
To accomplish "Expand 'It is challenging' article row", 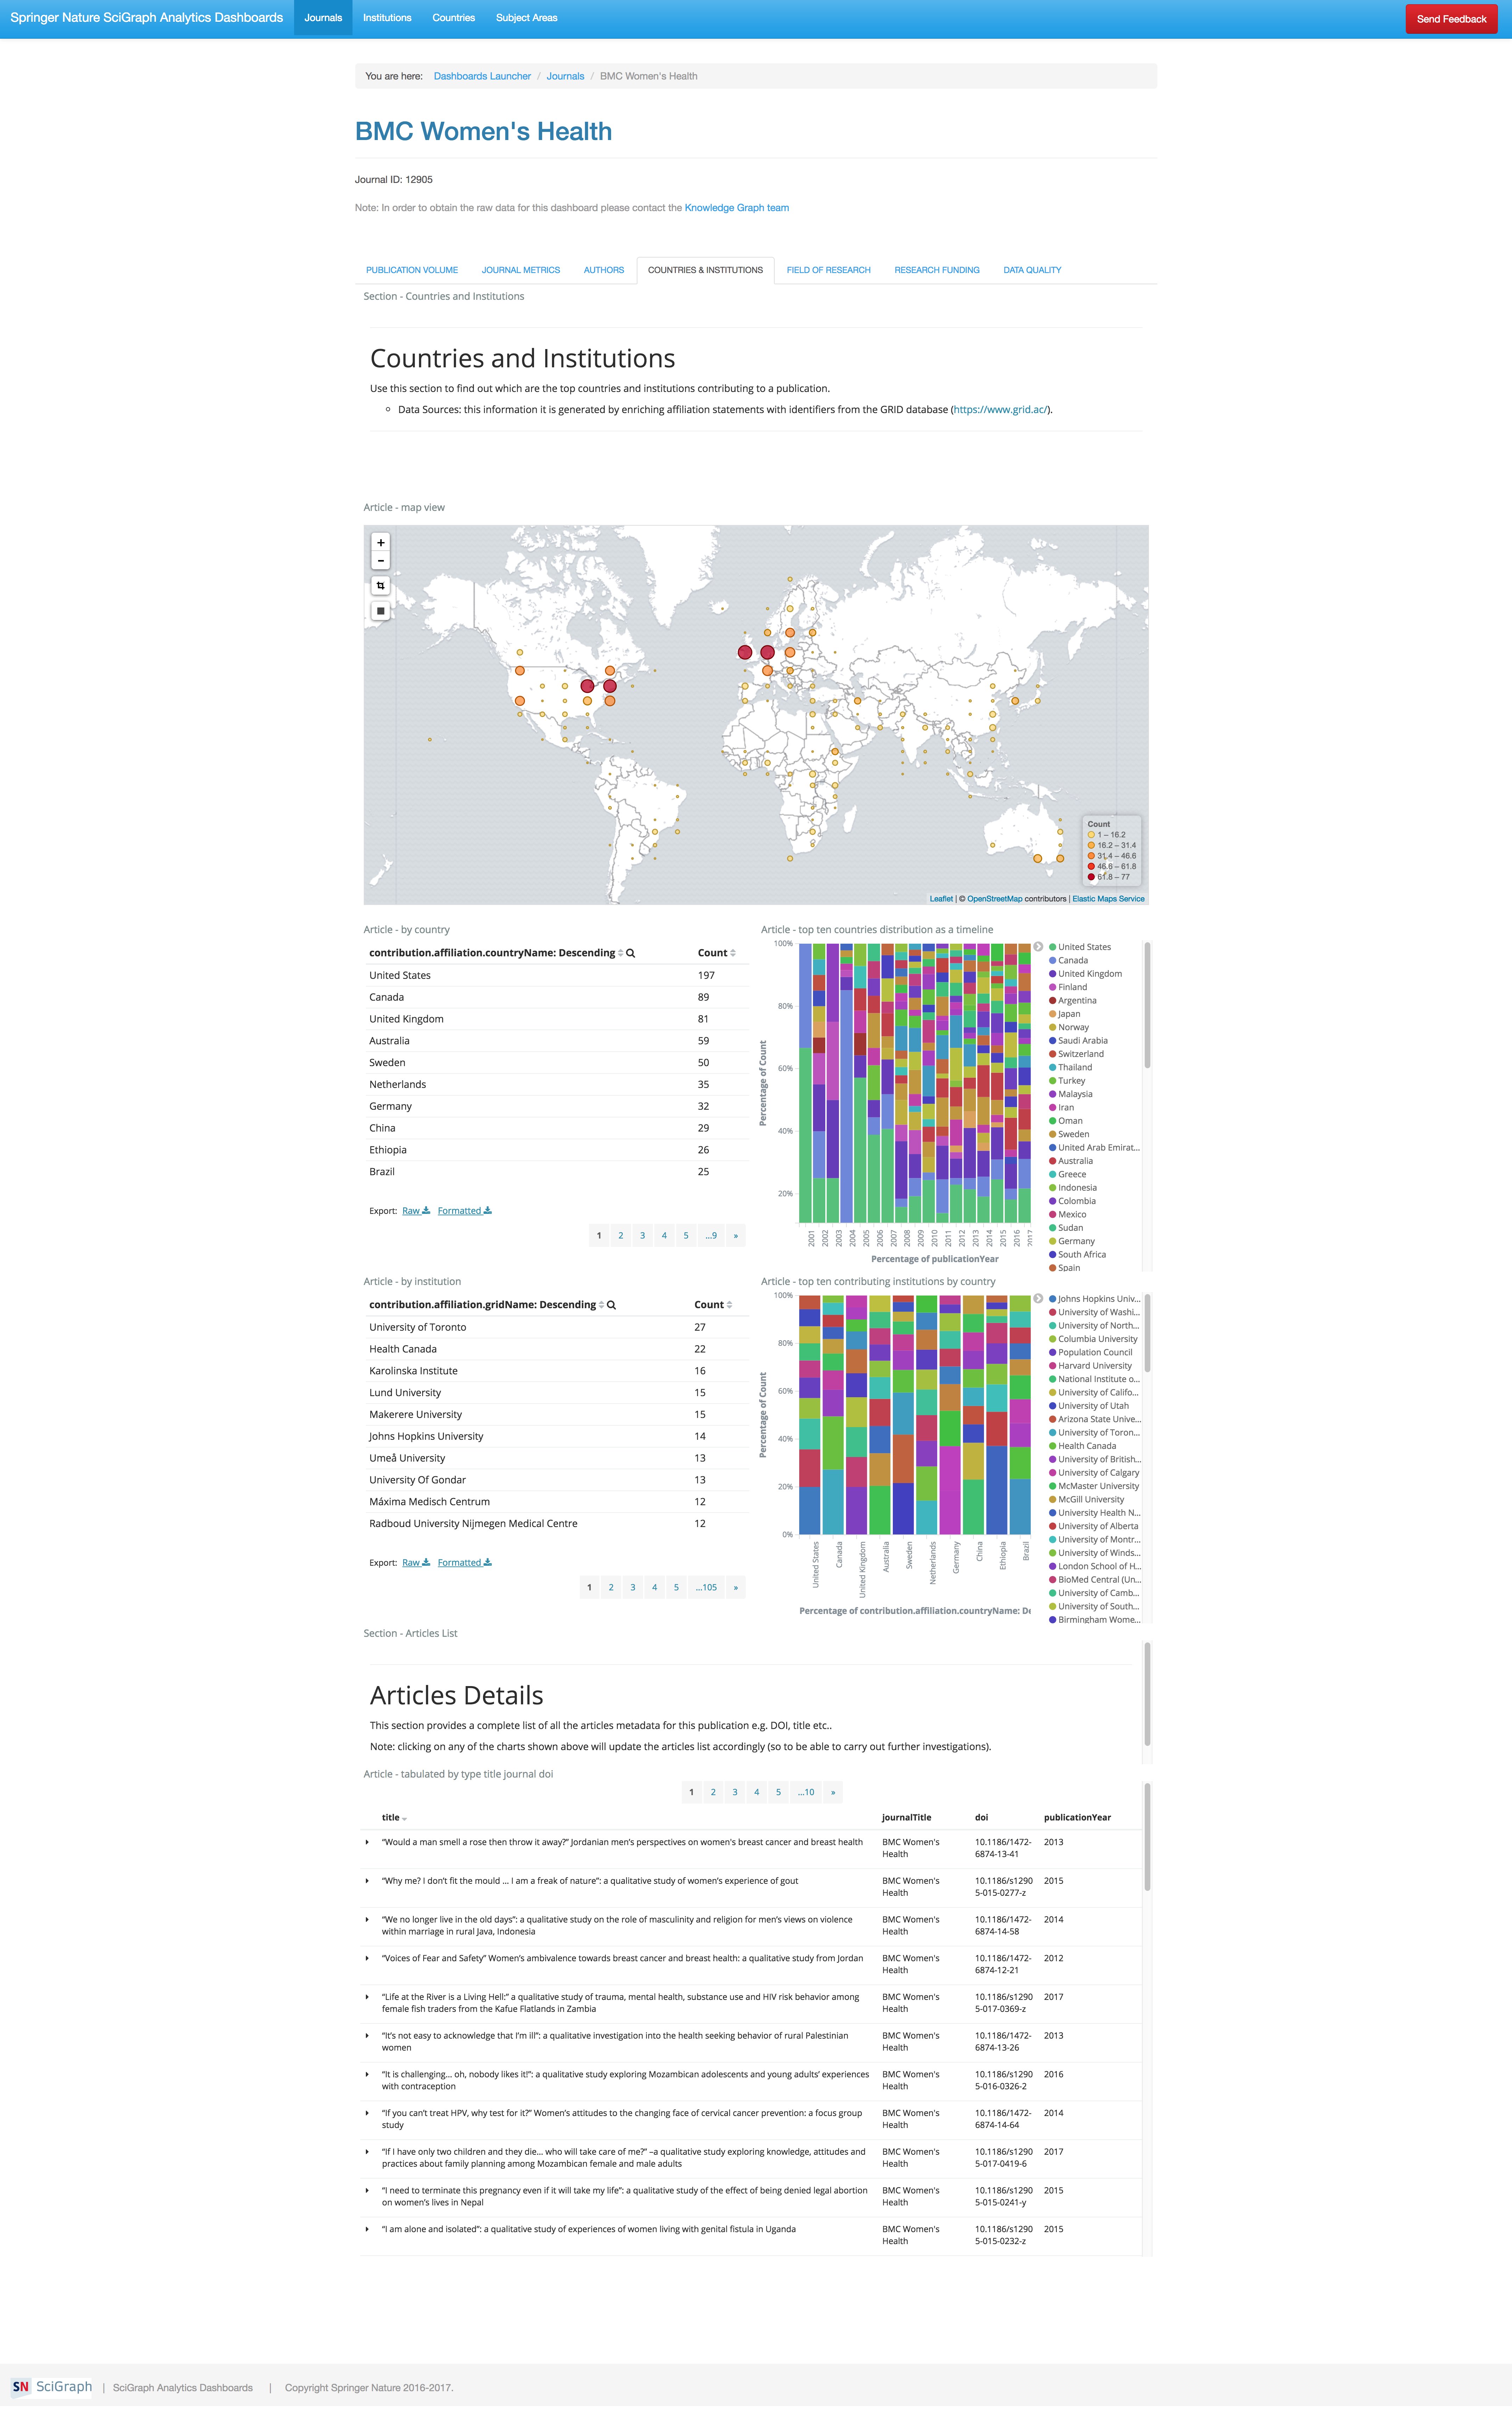I will [367, 2074].
